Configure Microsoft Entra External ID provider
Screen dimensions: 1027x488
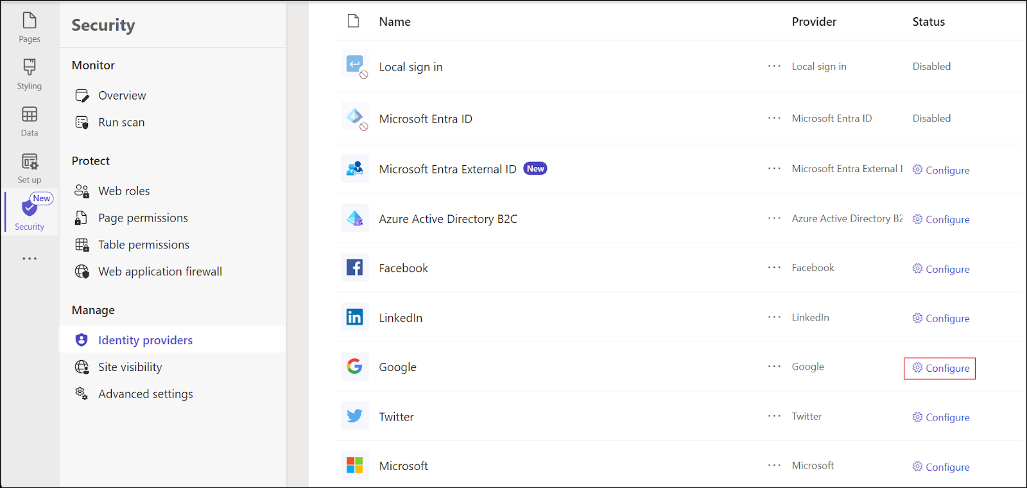point(941,170)
